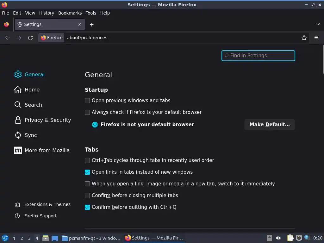Viewport: 324px width, 243px height.
Task: Focus the Find in Settings search field
Action: pyautogui.click(x=258, y=56)
